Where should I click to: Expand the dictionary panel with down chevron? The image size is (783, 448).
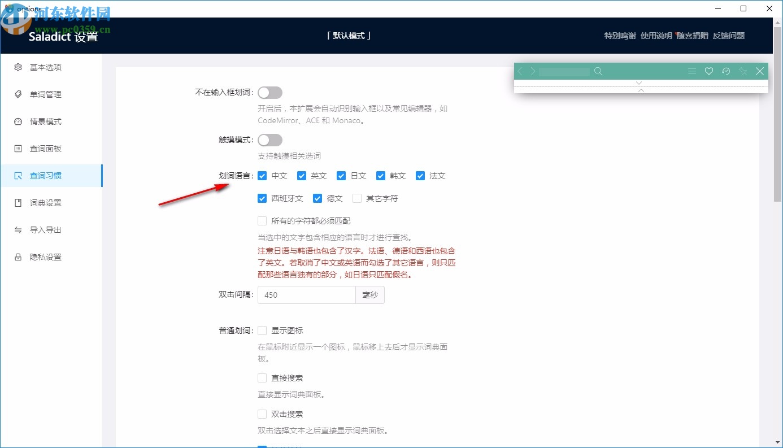click(x=640, y=83)
